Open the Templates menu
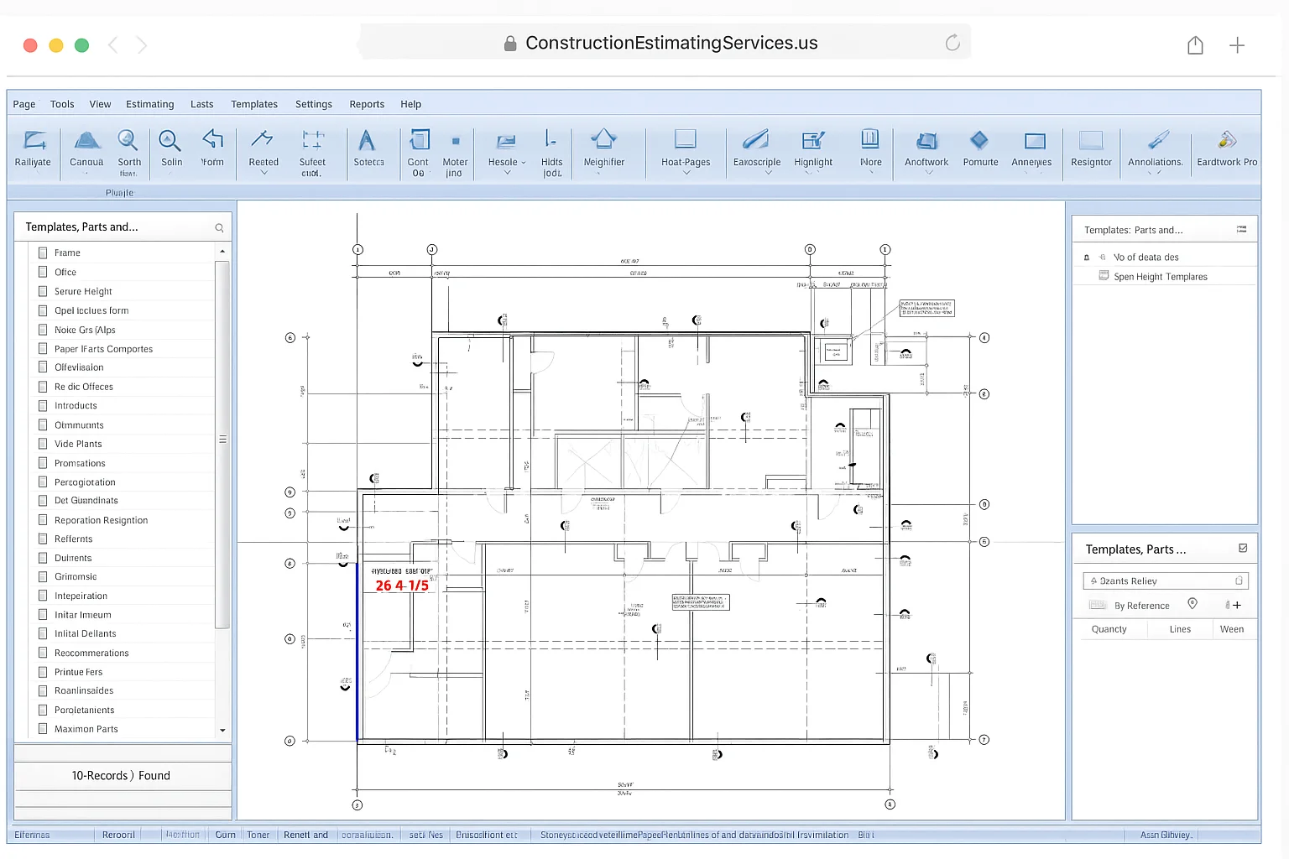The height and width of the screenshot is (859, 1289). 254,104
